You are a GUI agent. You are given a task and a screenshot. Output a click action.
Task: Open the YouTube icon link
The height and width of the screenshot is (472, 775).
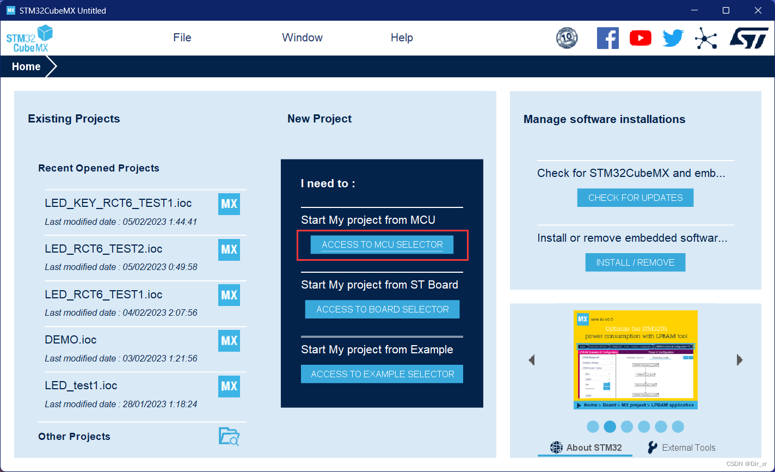[641, 38]
